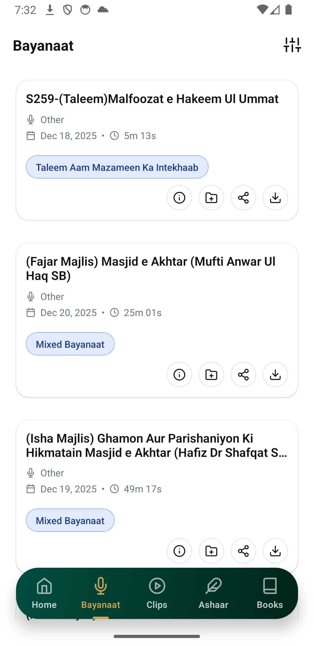Select the Taleem Aam Mazameen Ka Intekhaab tag
Image resolution: width=314 pixels, height=646 pixels.
pyautogui.click(x=117, y=167)
